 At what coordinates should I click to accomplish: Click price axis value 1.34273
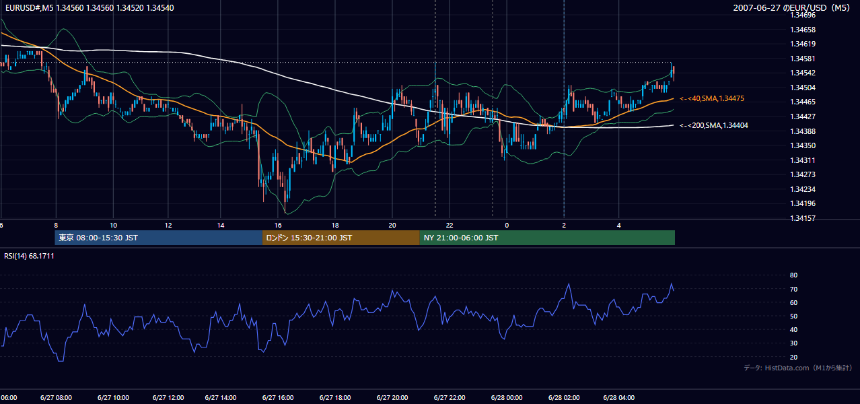coord(802,174)
